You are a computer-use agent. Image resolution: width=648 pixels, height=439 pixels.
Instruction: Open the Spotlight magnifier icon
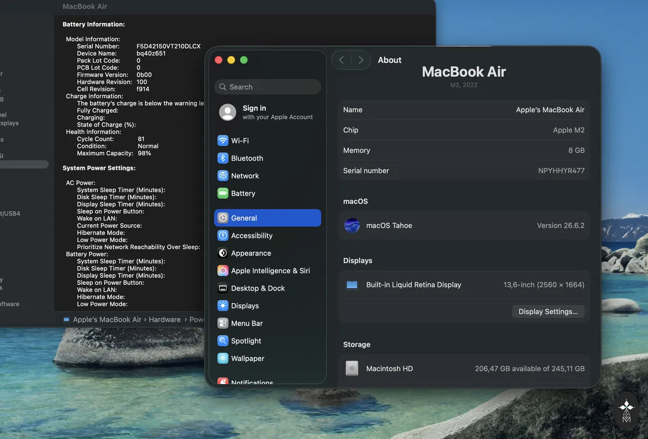tap(222, 341)
